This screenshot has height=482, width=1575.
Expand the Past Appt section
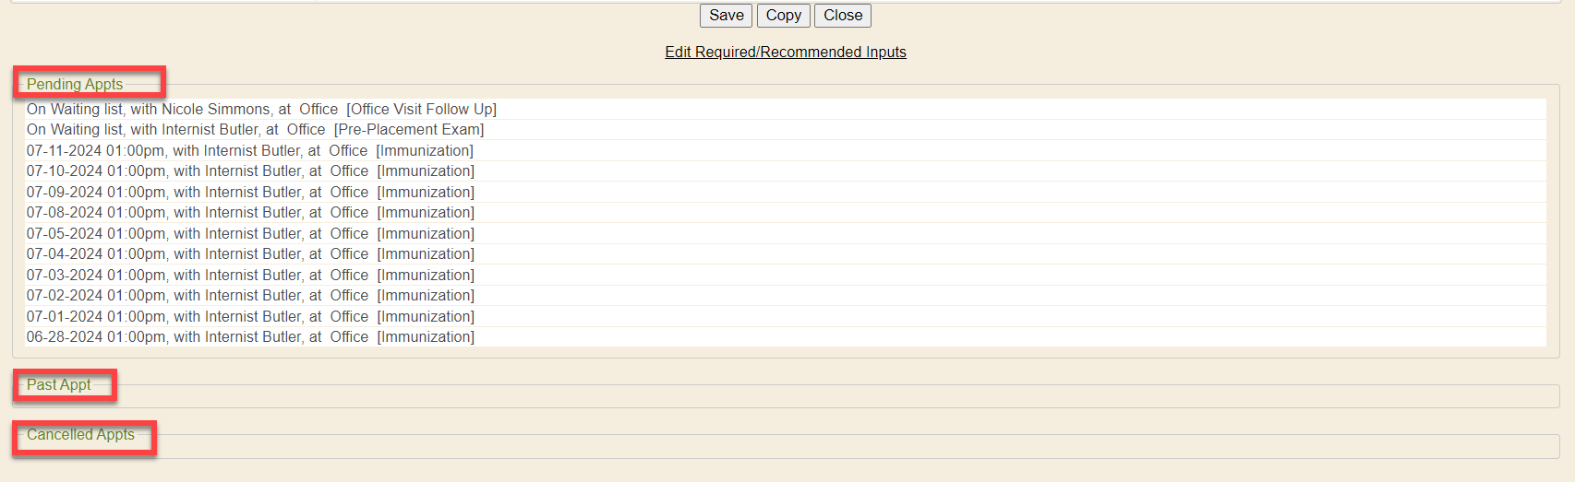coord(59,385)
